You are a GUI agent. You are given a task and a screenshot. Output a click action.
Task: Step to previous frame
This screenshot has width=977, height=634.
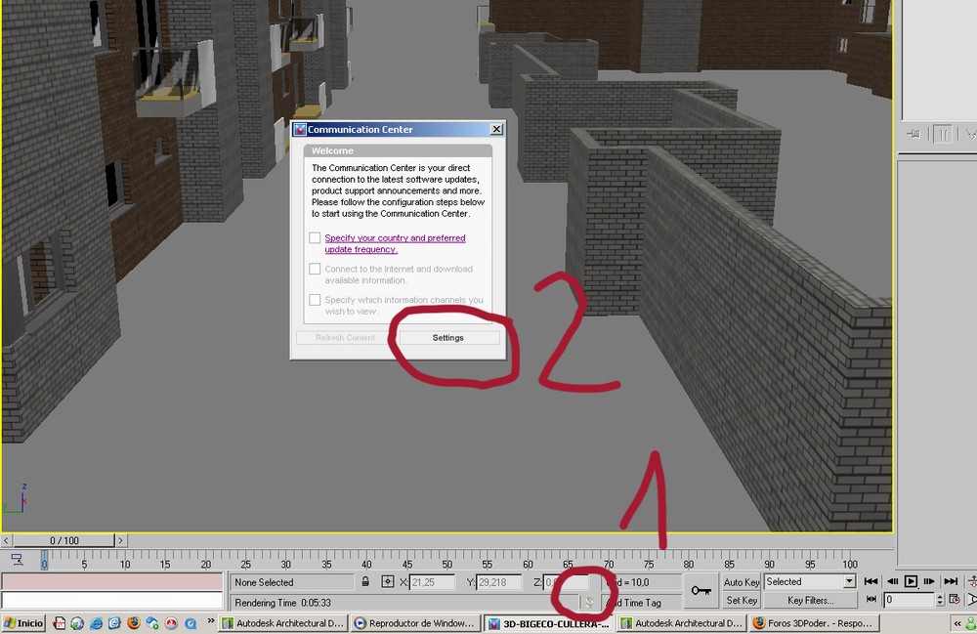click(892, 581)
